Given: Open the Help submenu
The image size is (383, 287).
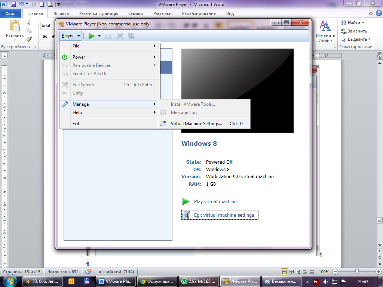Looking at the screenshot, I should click(110, 112).
